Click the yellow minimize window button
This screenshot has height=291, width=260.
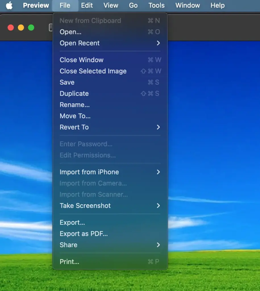coord(21,28)
